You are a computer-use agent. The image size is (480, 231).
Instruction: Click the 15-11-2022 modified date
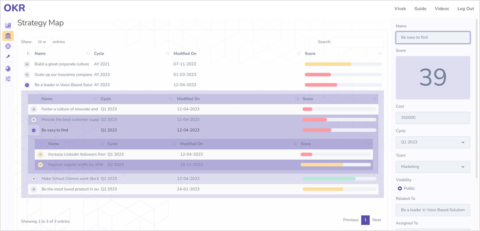tap(191, 165)
